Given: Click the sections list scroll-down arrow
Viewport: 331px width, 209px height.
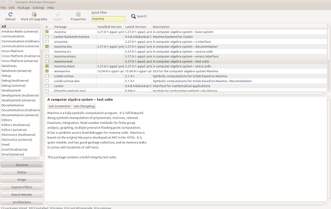Looking at the screenshot, I should click(42, 155).
